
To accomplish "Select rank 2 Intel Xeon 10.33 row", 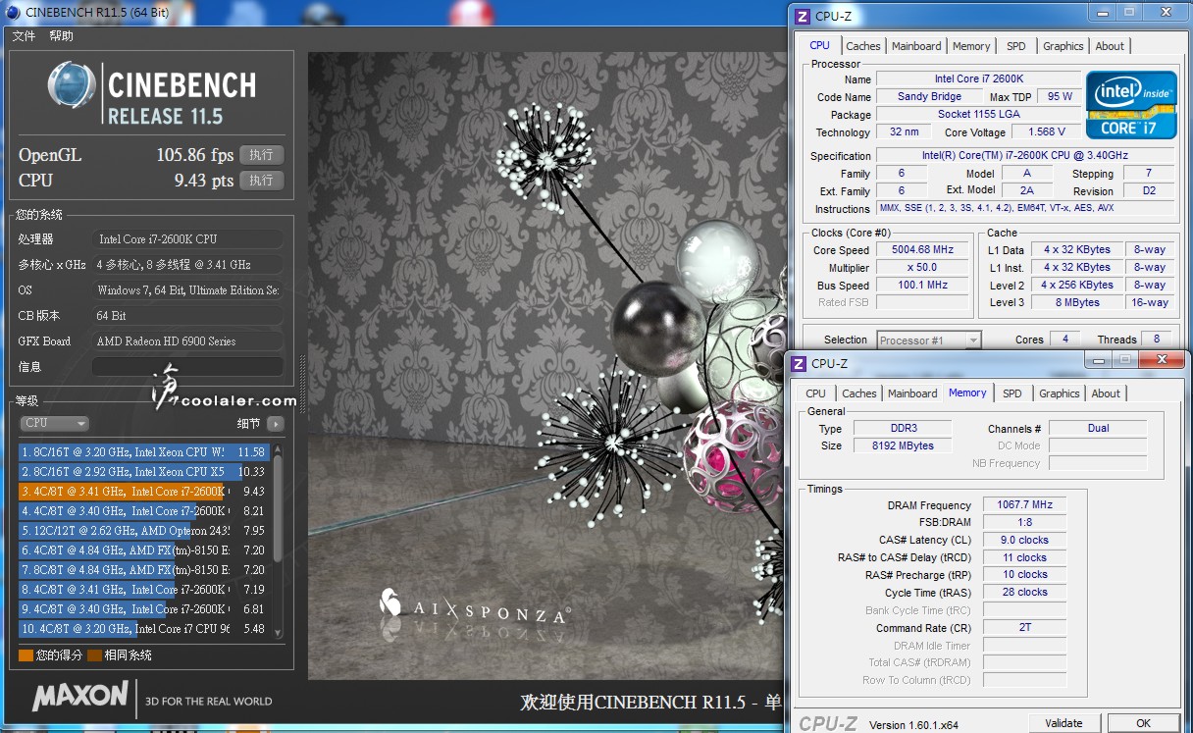I will 143,472.
